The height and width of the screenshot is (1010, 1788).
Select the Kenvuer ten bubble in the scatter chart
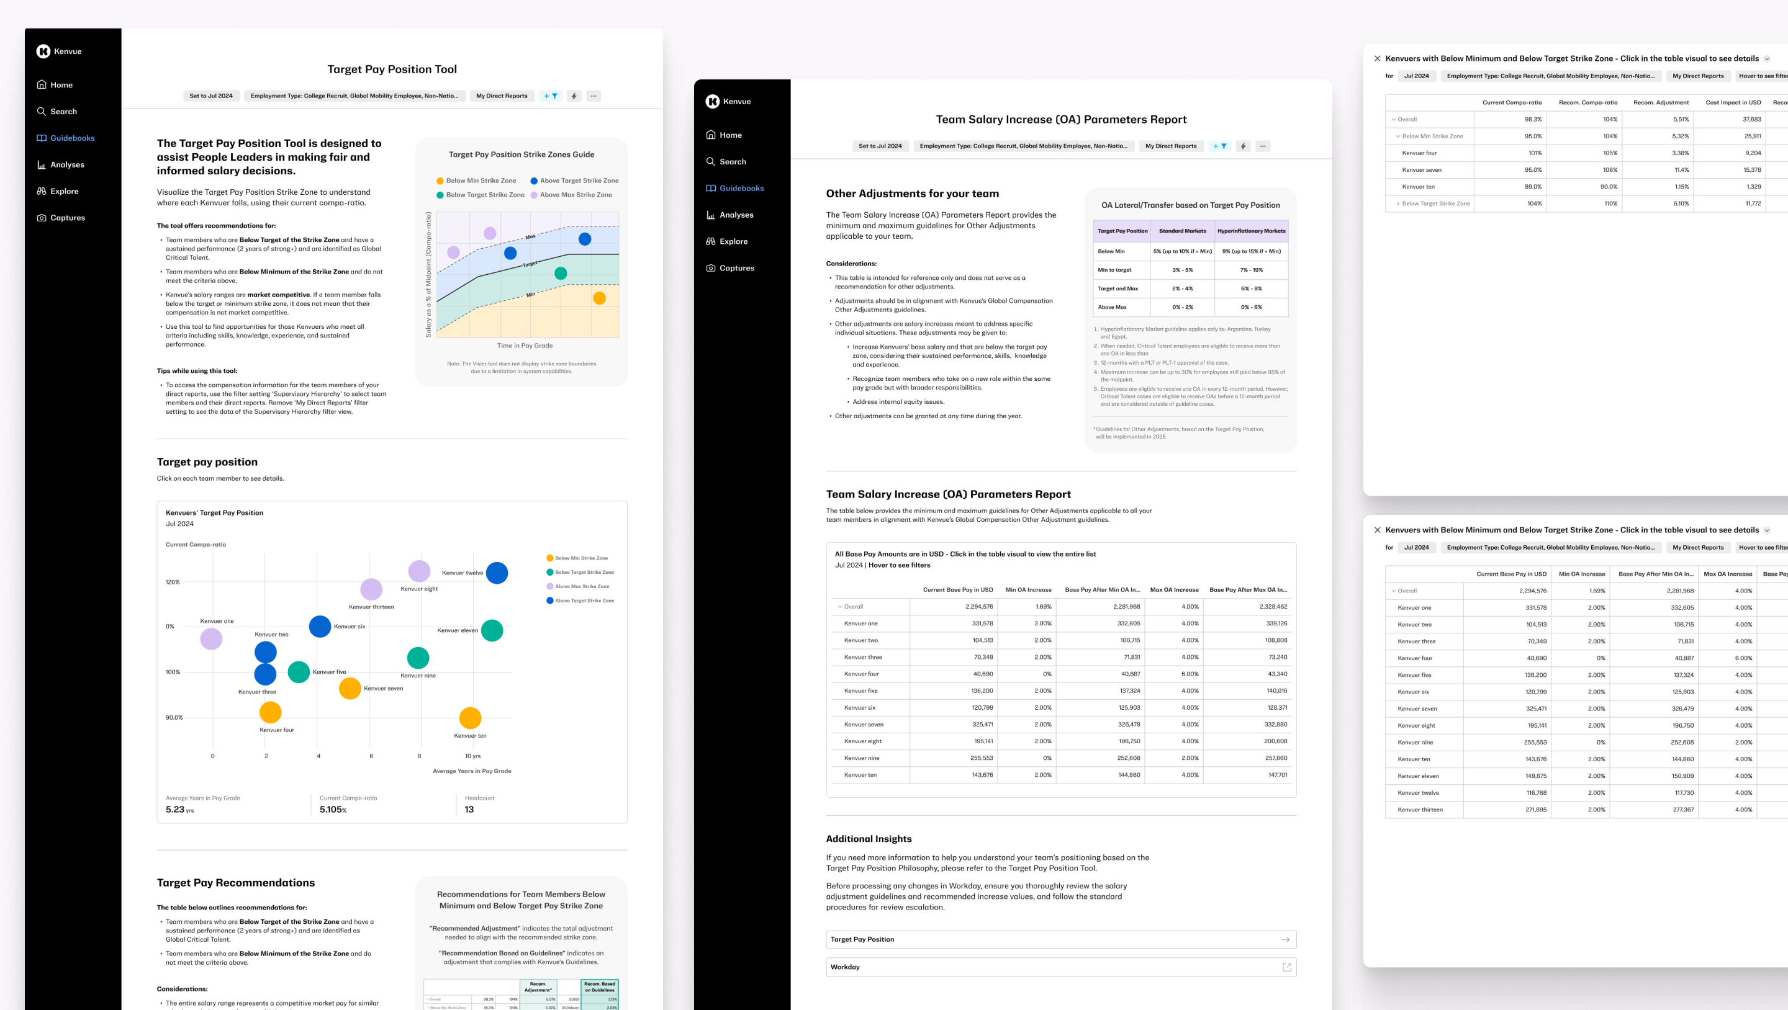[470, 718]
